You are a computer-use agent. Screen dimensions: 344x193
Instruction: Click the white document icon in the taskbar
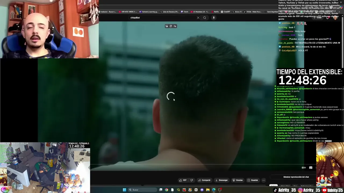[172, 190]
